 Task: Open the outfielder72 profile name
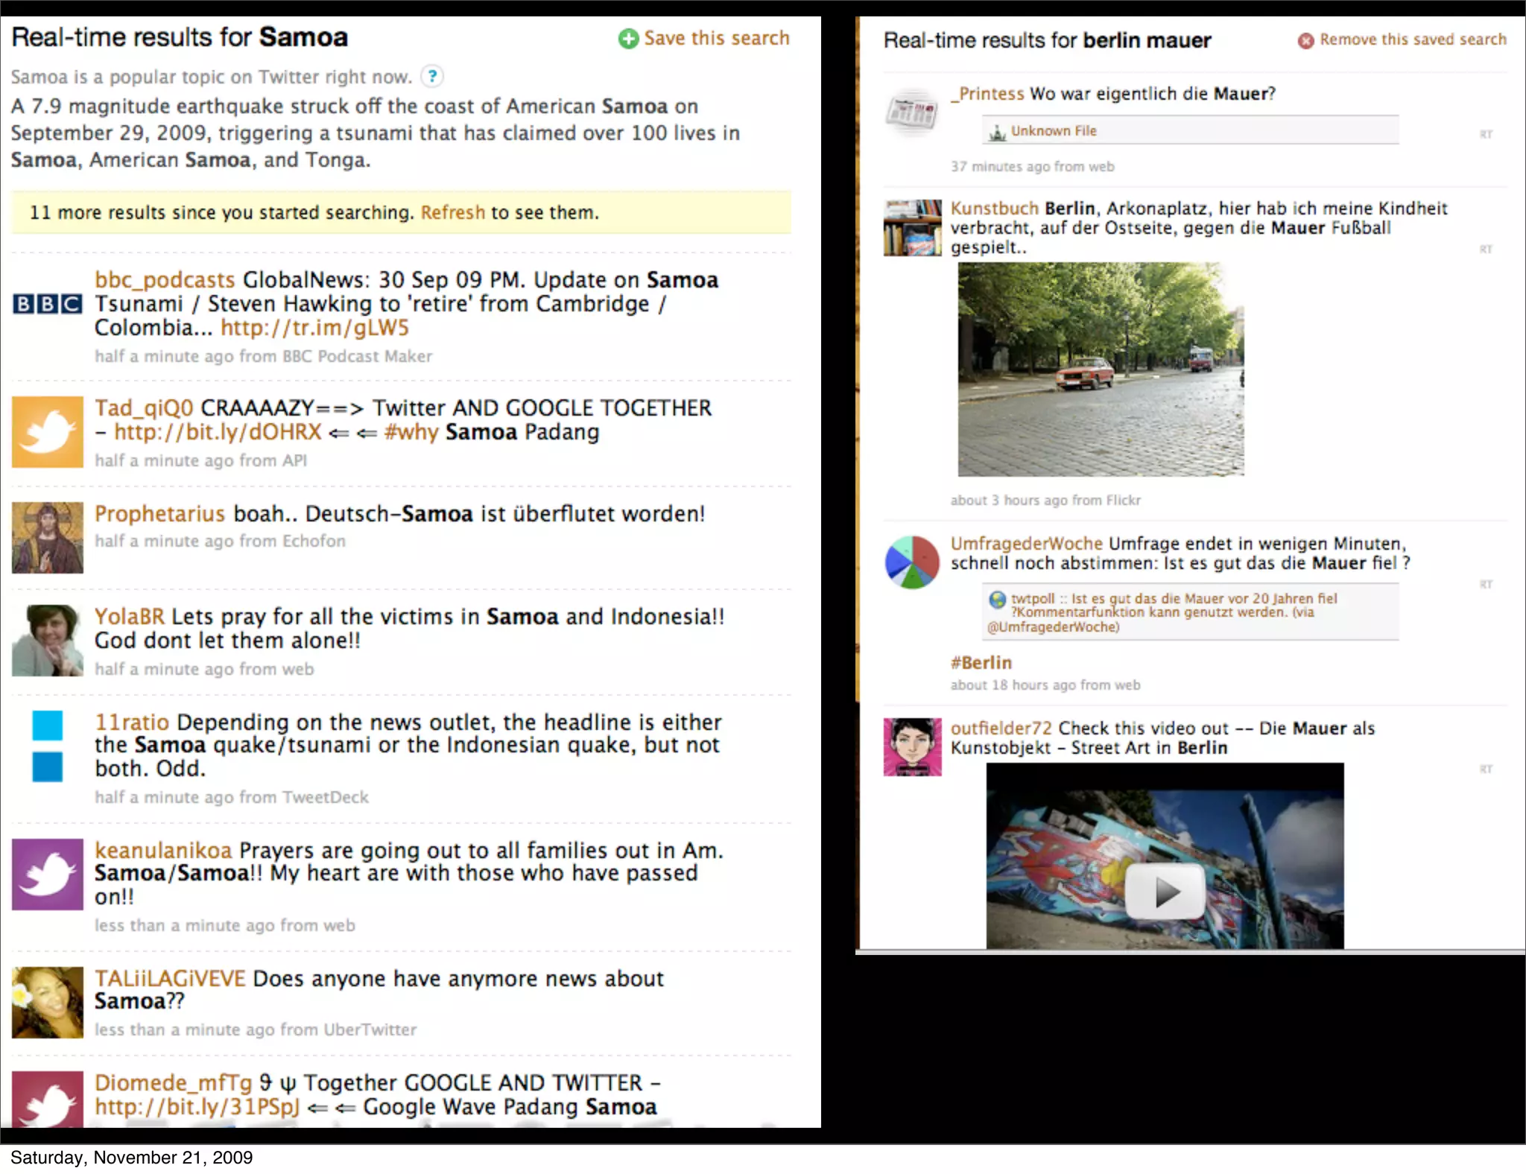coord(1001,729)
